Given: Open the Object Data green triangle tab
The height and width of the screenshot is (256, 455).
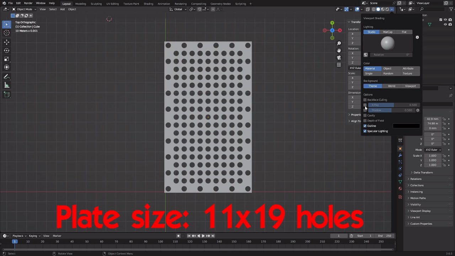Looking at the screenshot, I should (400, 182).
